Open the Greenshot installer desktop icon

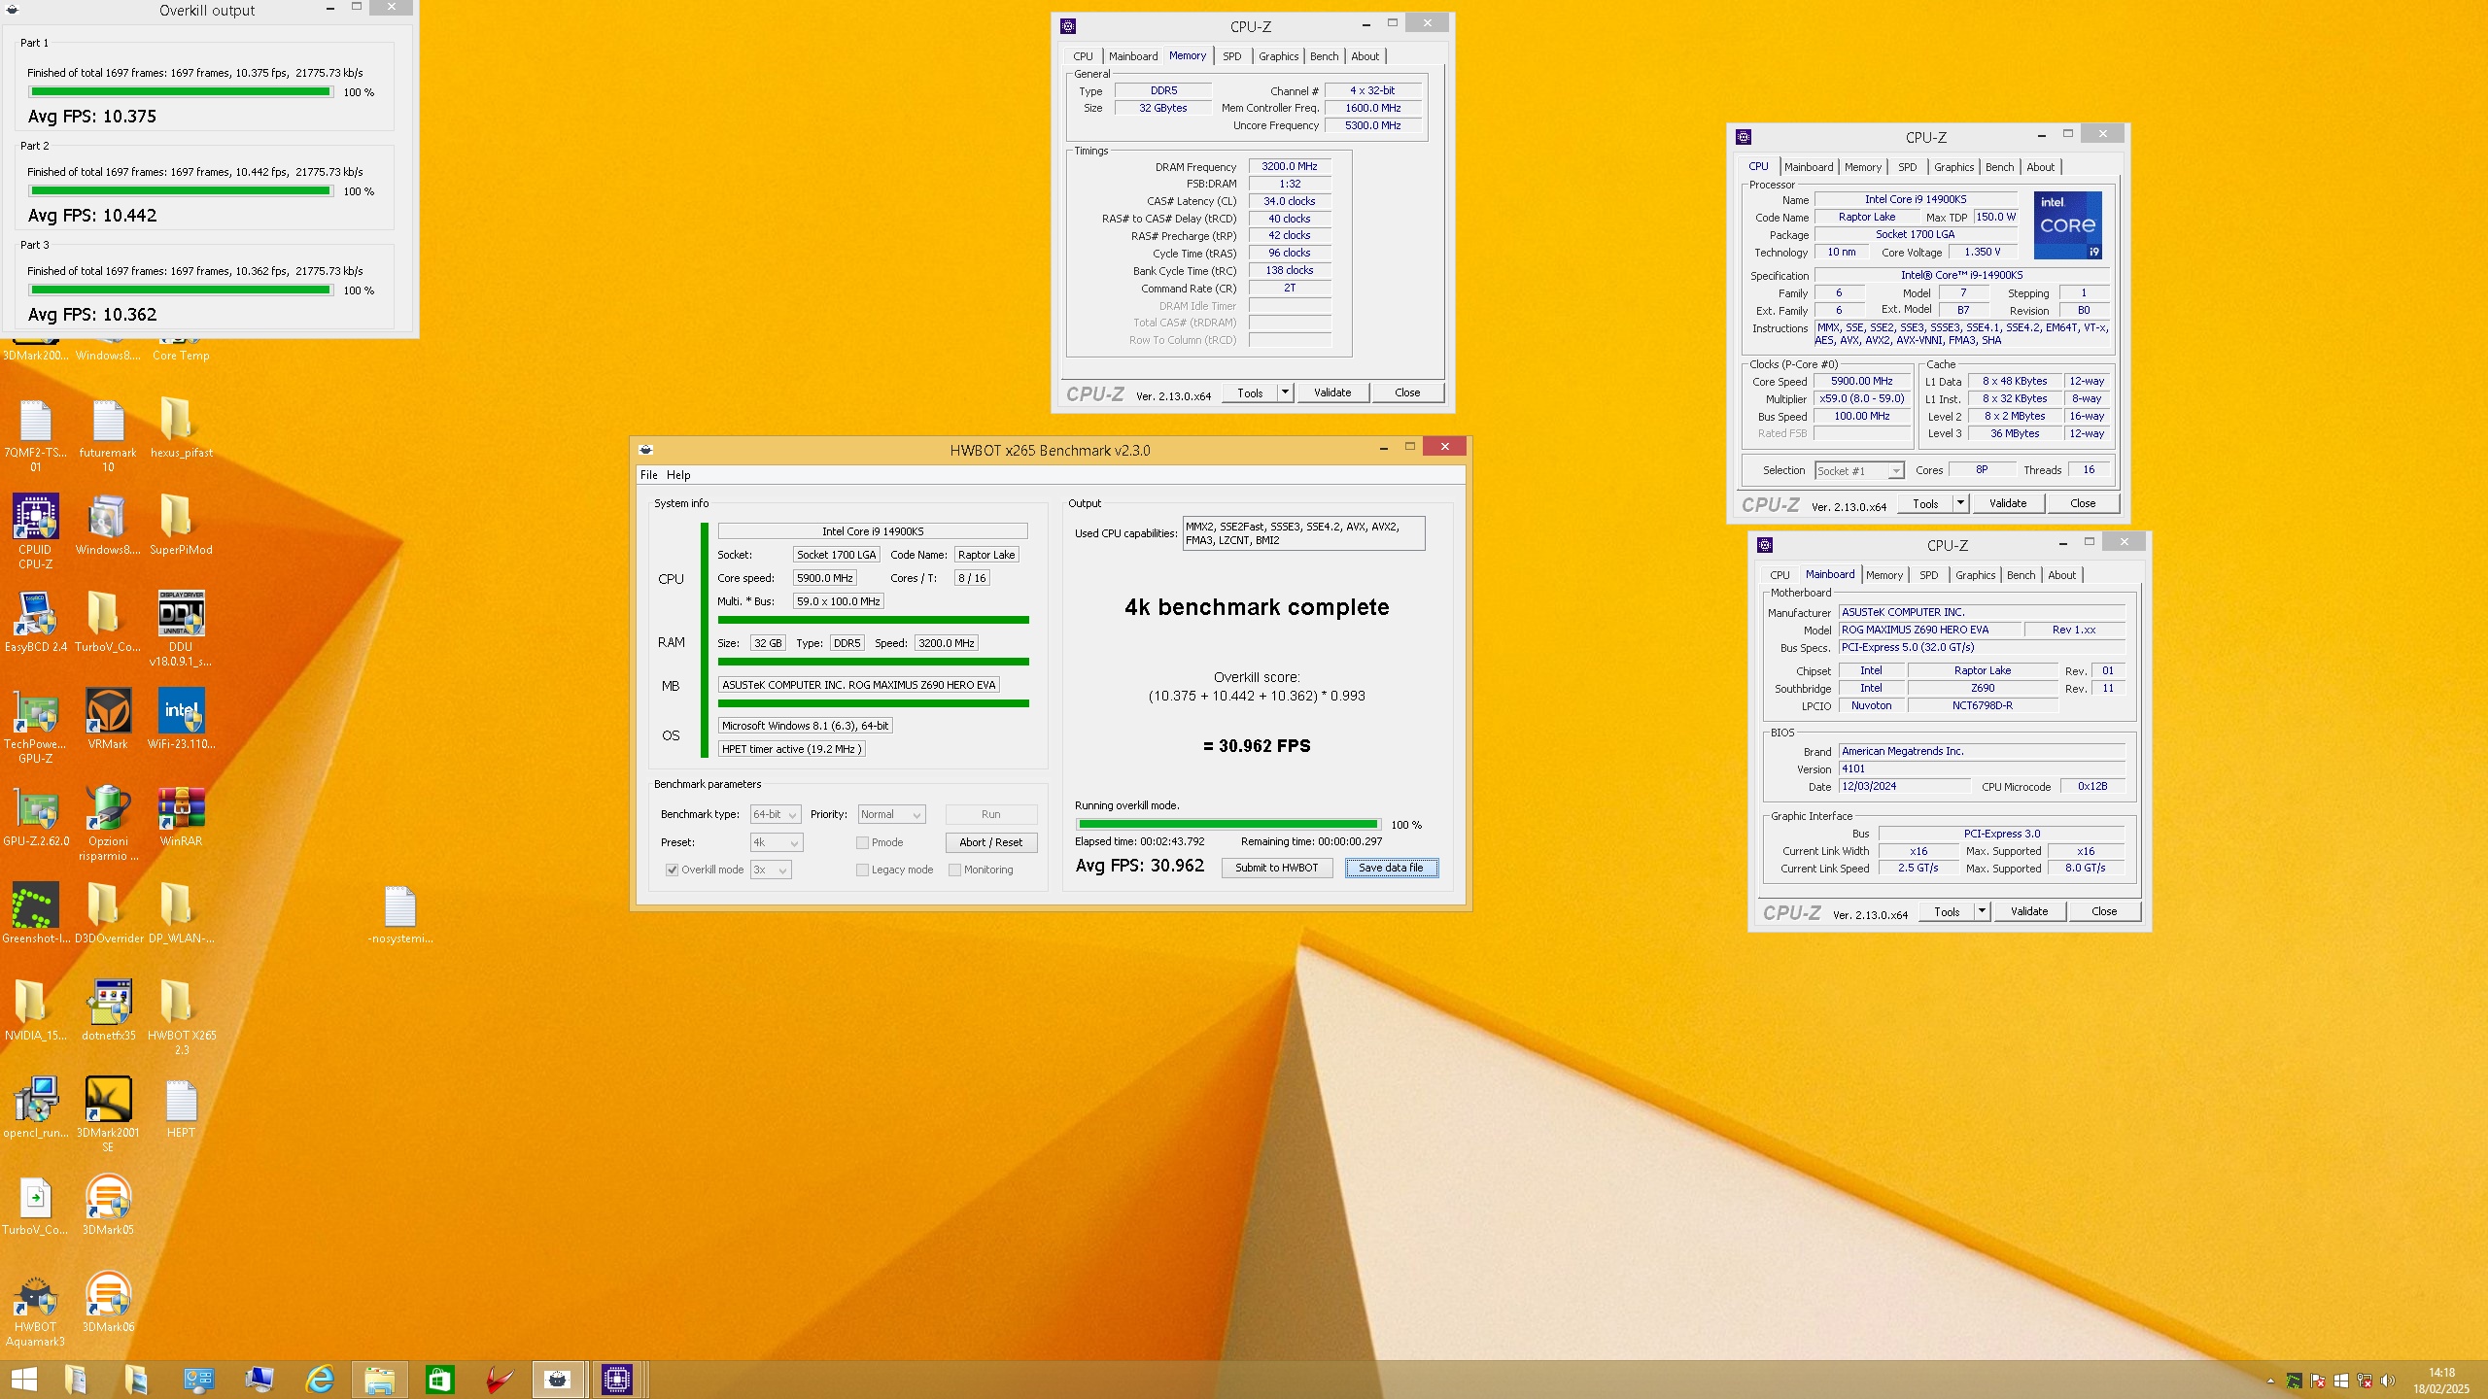[x=35, y=913]
